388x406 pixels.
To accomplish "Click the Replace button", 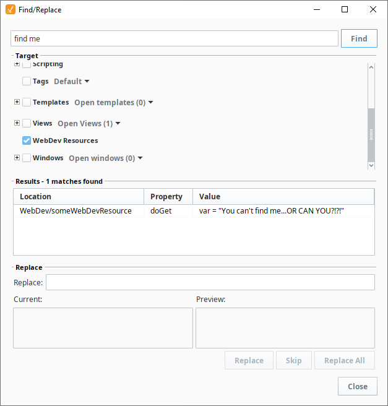I will [x=249, y=360].
